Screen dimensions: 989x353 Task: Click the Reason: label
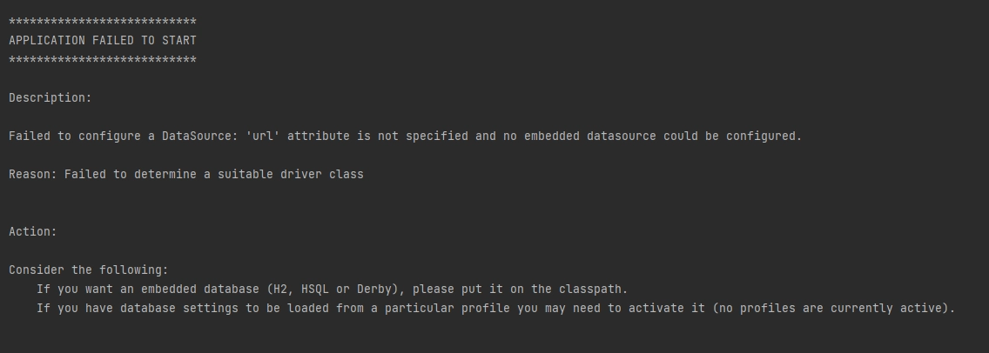pos(32,175)
